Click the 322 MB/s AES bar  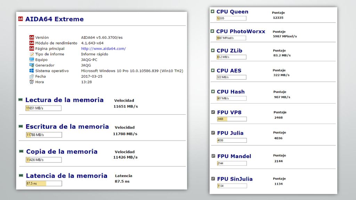(231, 77)
